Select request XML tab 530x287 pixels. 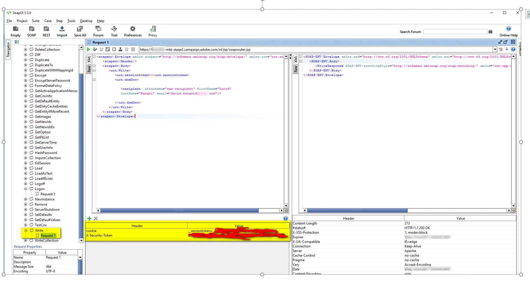click(x=89, y=59)
